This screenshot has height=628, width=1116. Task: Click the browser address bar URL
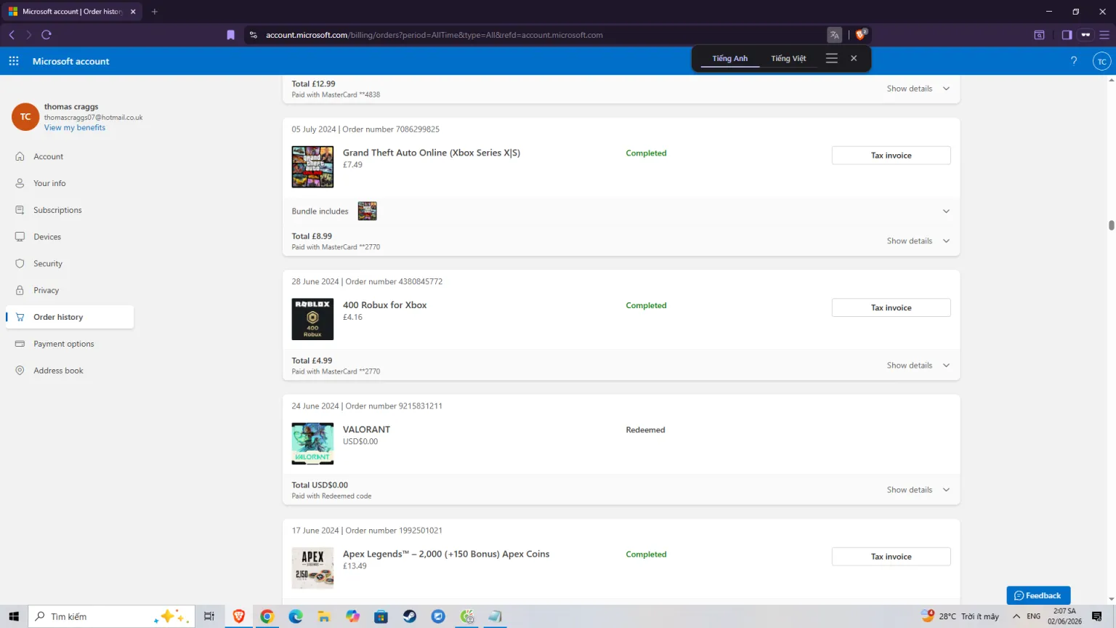tap(434, 35)
